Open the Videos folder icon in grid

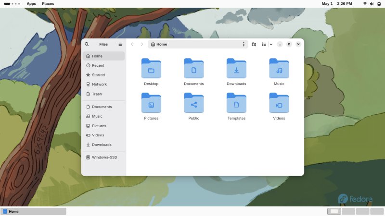[279, 103]
